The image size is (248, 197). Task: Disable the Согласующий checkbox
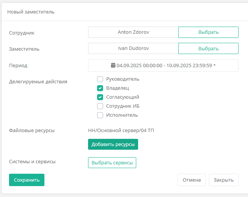tap(100, 97)
